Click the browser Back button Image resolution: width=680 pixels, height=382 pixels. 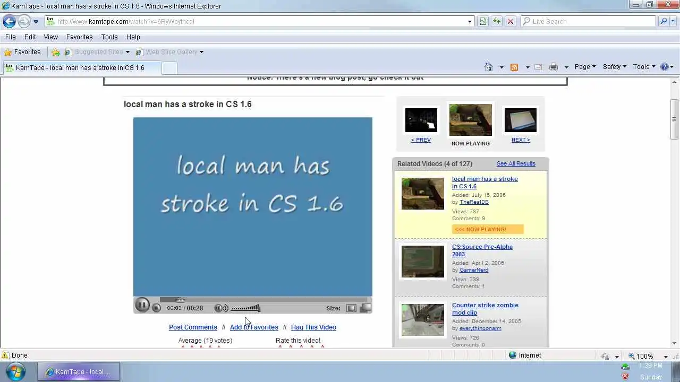9,22
